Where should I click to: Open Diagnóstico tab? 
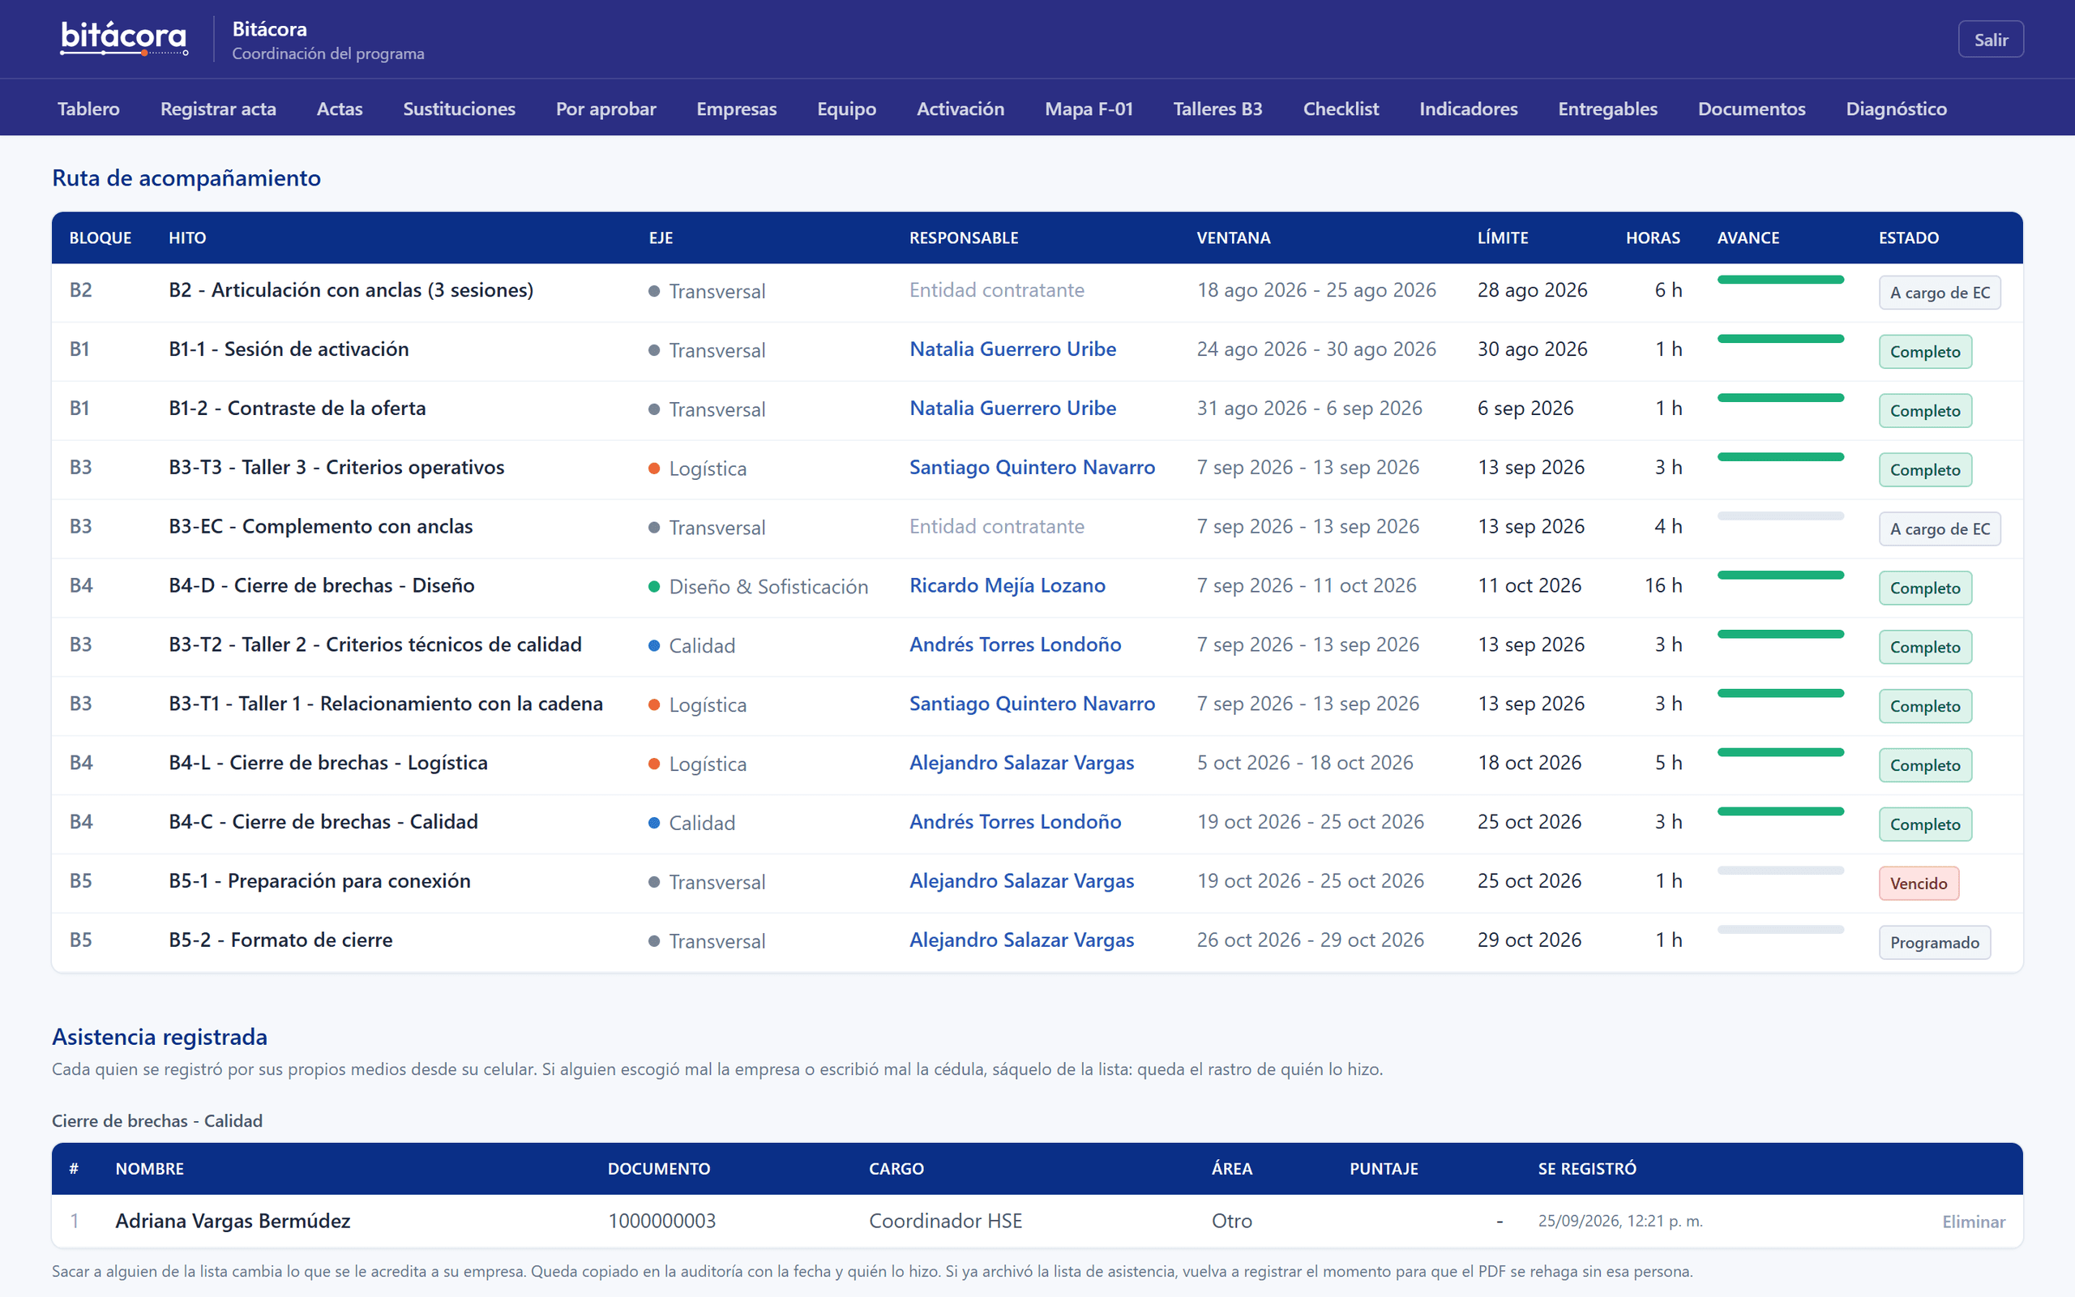tap(1896, 109)
